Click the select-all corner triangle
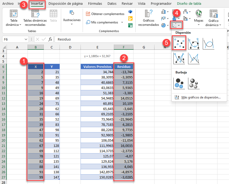This screenshot has height=184, width=229. 4,47
